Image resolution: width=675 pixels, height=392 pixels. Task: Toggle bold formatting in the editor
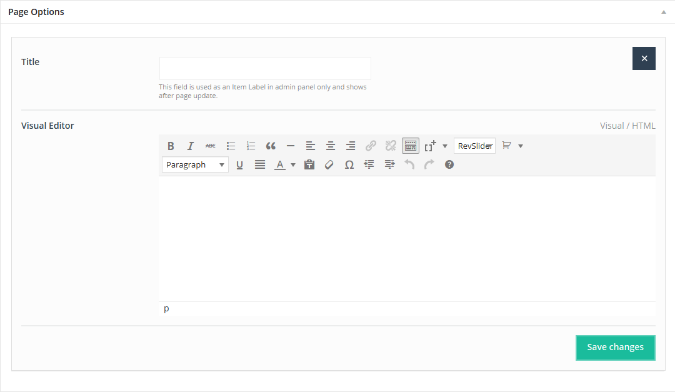pyautogui.click(x=171, y=146)
